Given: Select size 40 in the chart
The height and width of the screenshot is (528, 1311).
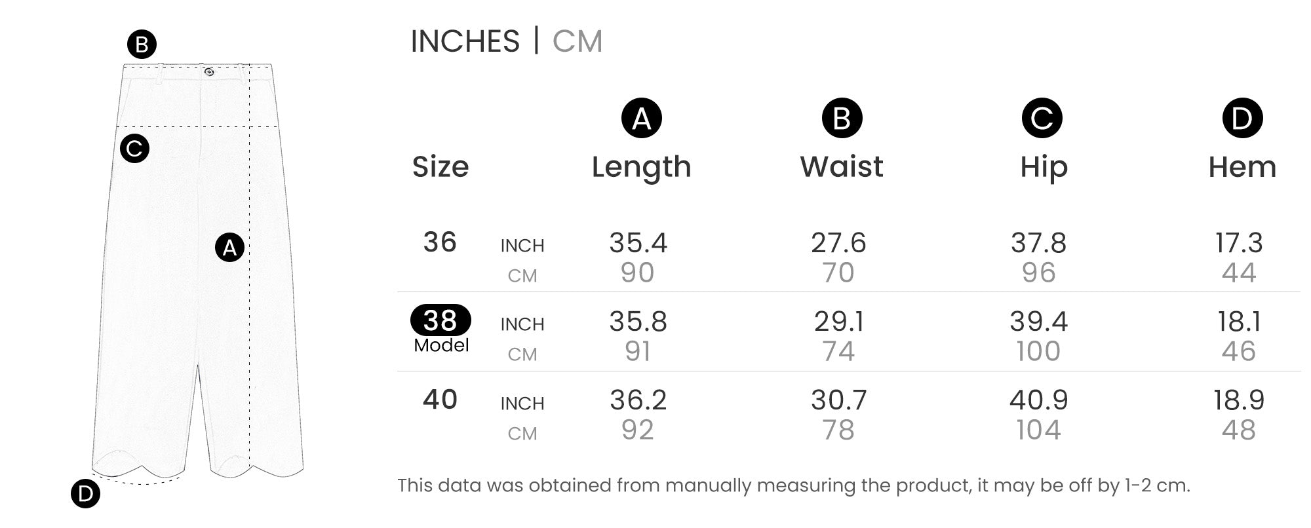Looking at the screenshot, I should point(440,400).
